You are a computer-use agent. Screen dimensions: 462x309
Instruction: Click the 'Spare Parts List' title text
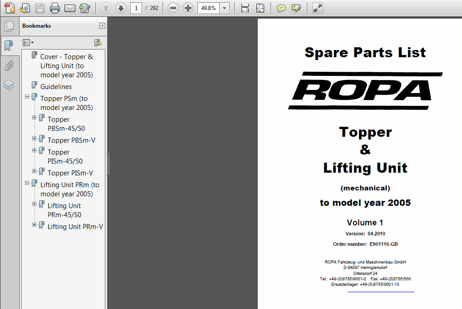tap(365, 53)
